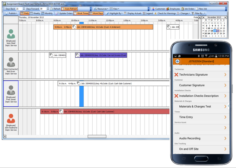This screenshot has height=168, width=236.
Task: Tap the side panel handle on the phone
Action: [x=228, y=106]
